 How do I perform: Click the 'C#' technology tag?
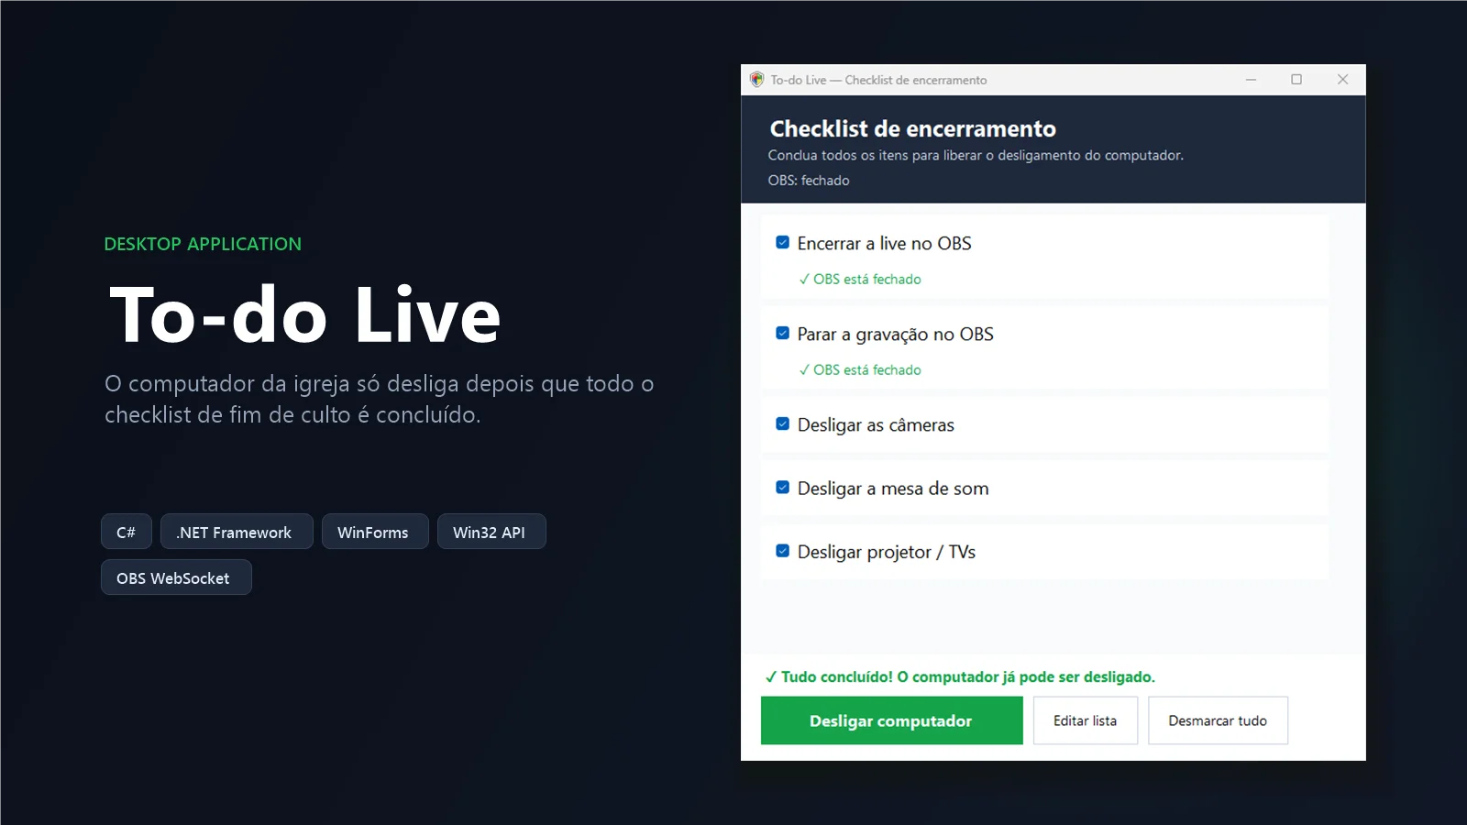click(127, 532)
